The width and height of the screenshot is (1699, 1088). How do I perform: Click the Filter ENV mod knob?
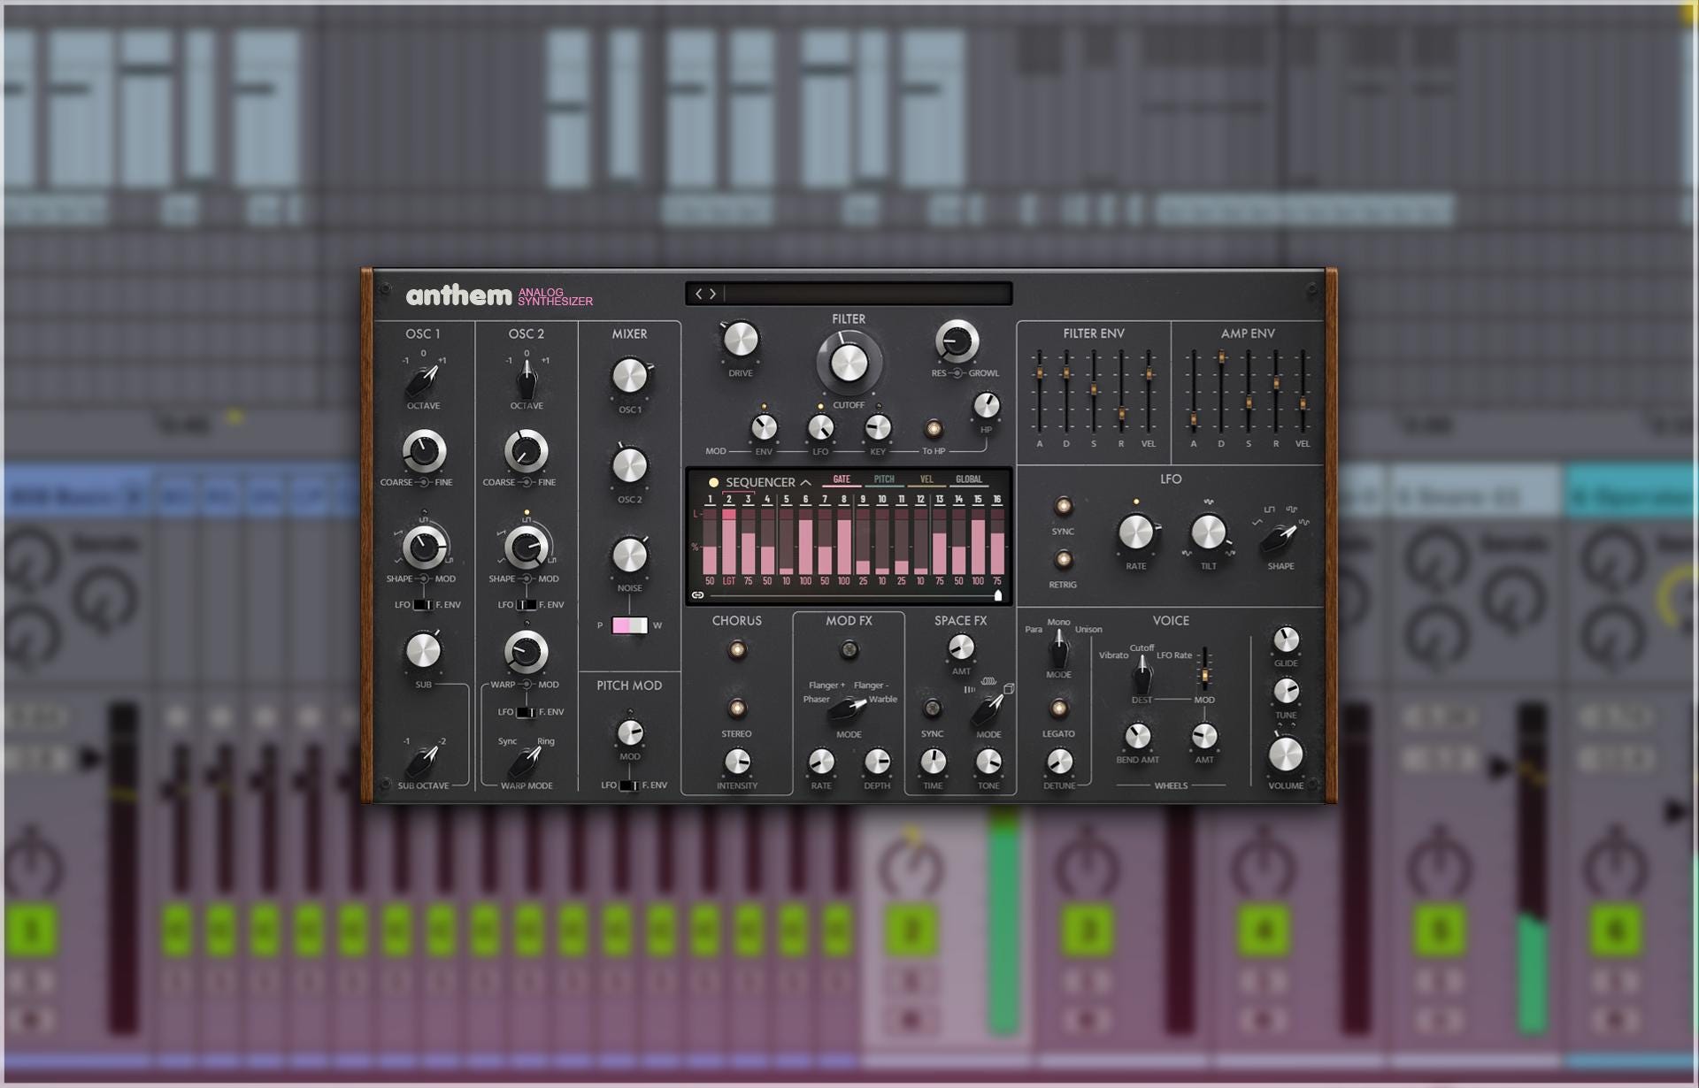coord(764,428)
